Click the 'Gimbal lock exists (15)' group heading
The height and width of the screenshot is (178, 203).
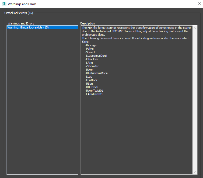(19, 13)
